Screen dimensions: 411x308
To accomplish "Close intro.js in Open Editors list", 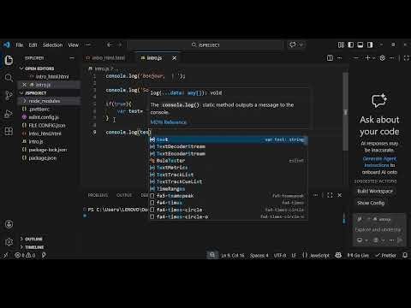I will pyautogui.click(x=24, y=85).
